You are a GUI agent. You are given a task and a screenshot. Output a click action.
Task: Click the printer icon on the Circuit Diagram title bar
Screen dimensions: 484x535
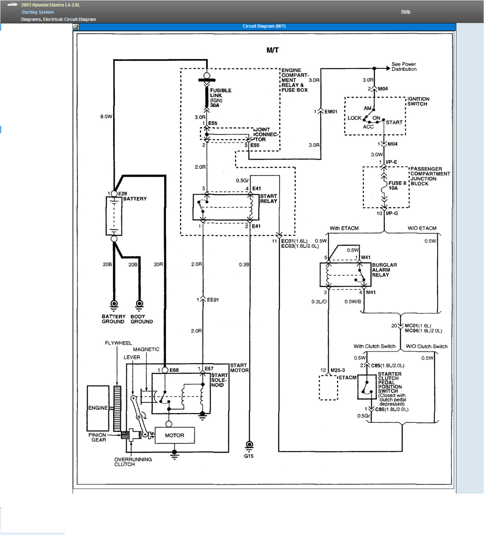pyautogui.click(x=75, y=26)
